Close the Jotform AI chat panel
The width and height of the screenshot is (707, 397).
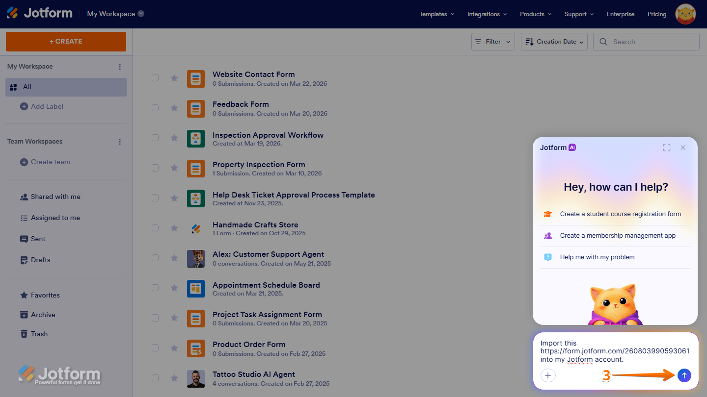683,148
